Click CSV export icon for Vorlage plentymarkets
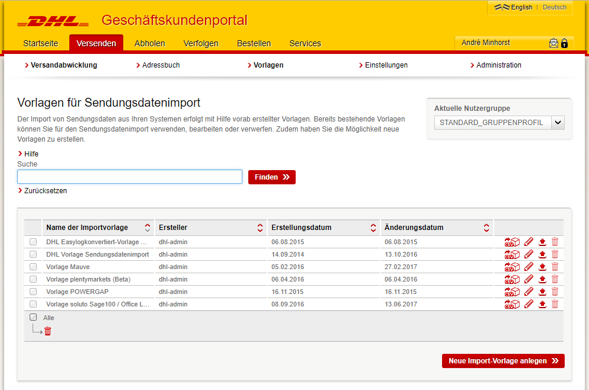The width and height of the screenshot is (589, 390). [512, 279]
